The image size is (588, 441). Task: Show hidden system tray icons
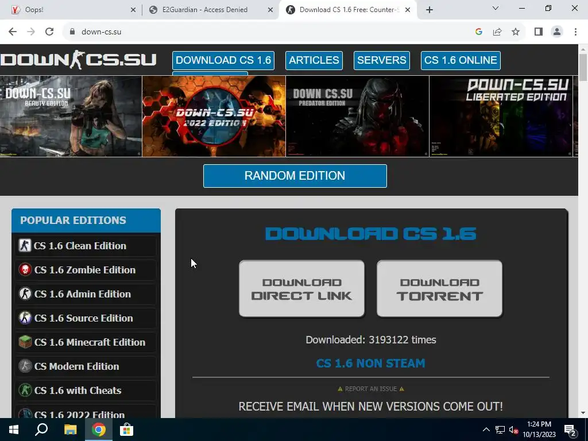[486, 430]
